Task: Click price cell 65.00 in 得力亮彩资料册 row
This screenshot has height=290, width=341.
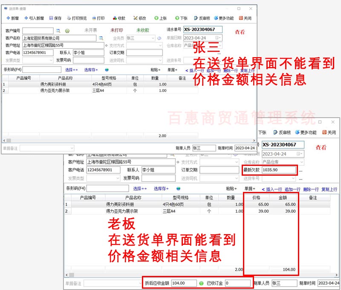Action: point(257,204)
